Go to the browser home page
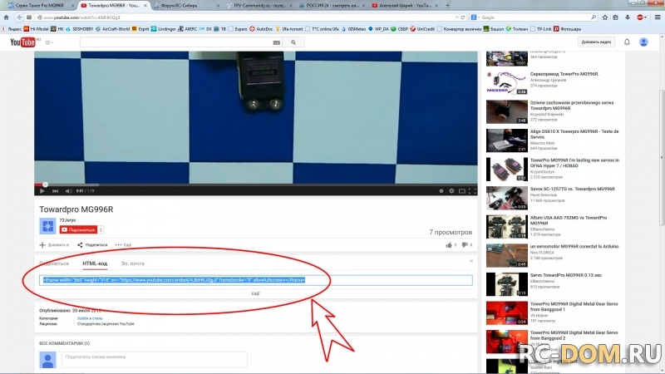The height and width of the screenshot is (374, 665). pos(6,17)
